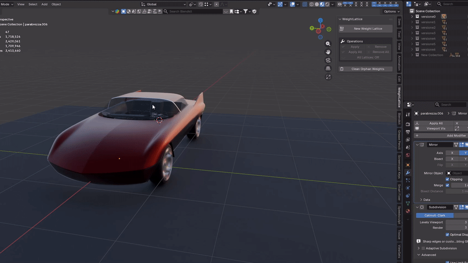The height and width of the screenshot is (263, 468).
Task: Open the Tool properties tab wrench-screwdriver icon
Action: click(408, 115)
